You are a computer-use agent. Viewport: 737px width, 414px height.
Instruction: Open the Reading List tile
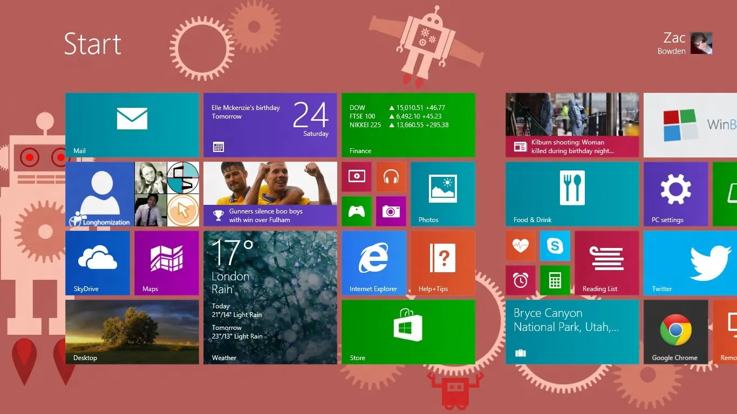point(607,263)
